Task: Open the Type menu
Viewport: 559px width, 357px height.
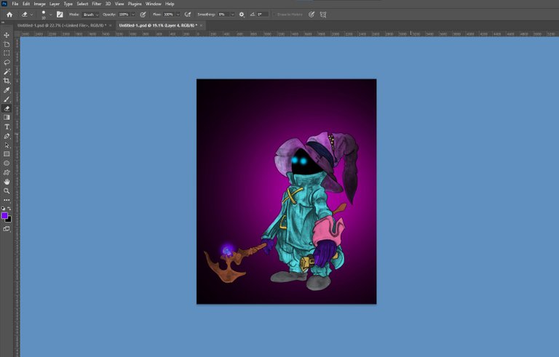Action: (68, 4)
